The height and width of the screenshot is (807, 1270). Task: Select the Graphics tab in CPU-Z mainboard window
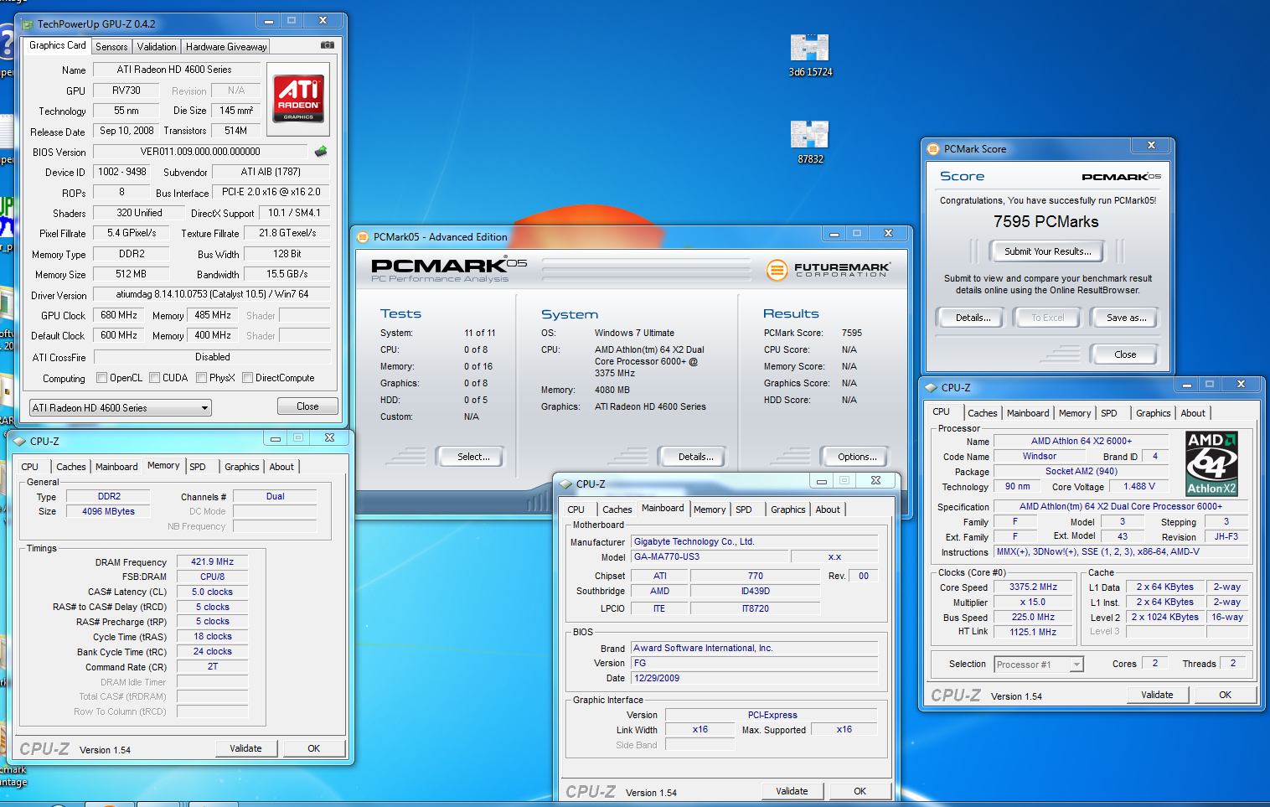(x=788, y=510)
